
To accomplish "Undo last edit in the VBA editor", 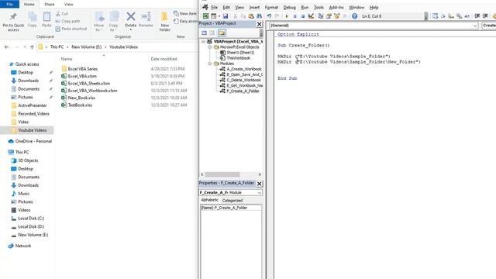I will pos(269,16).
